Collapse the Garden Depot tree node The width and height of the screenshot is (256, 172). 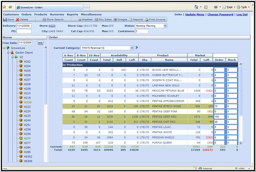point(8,53)
